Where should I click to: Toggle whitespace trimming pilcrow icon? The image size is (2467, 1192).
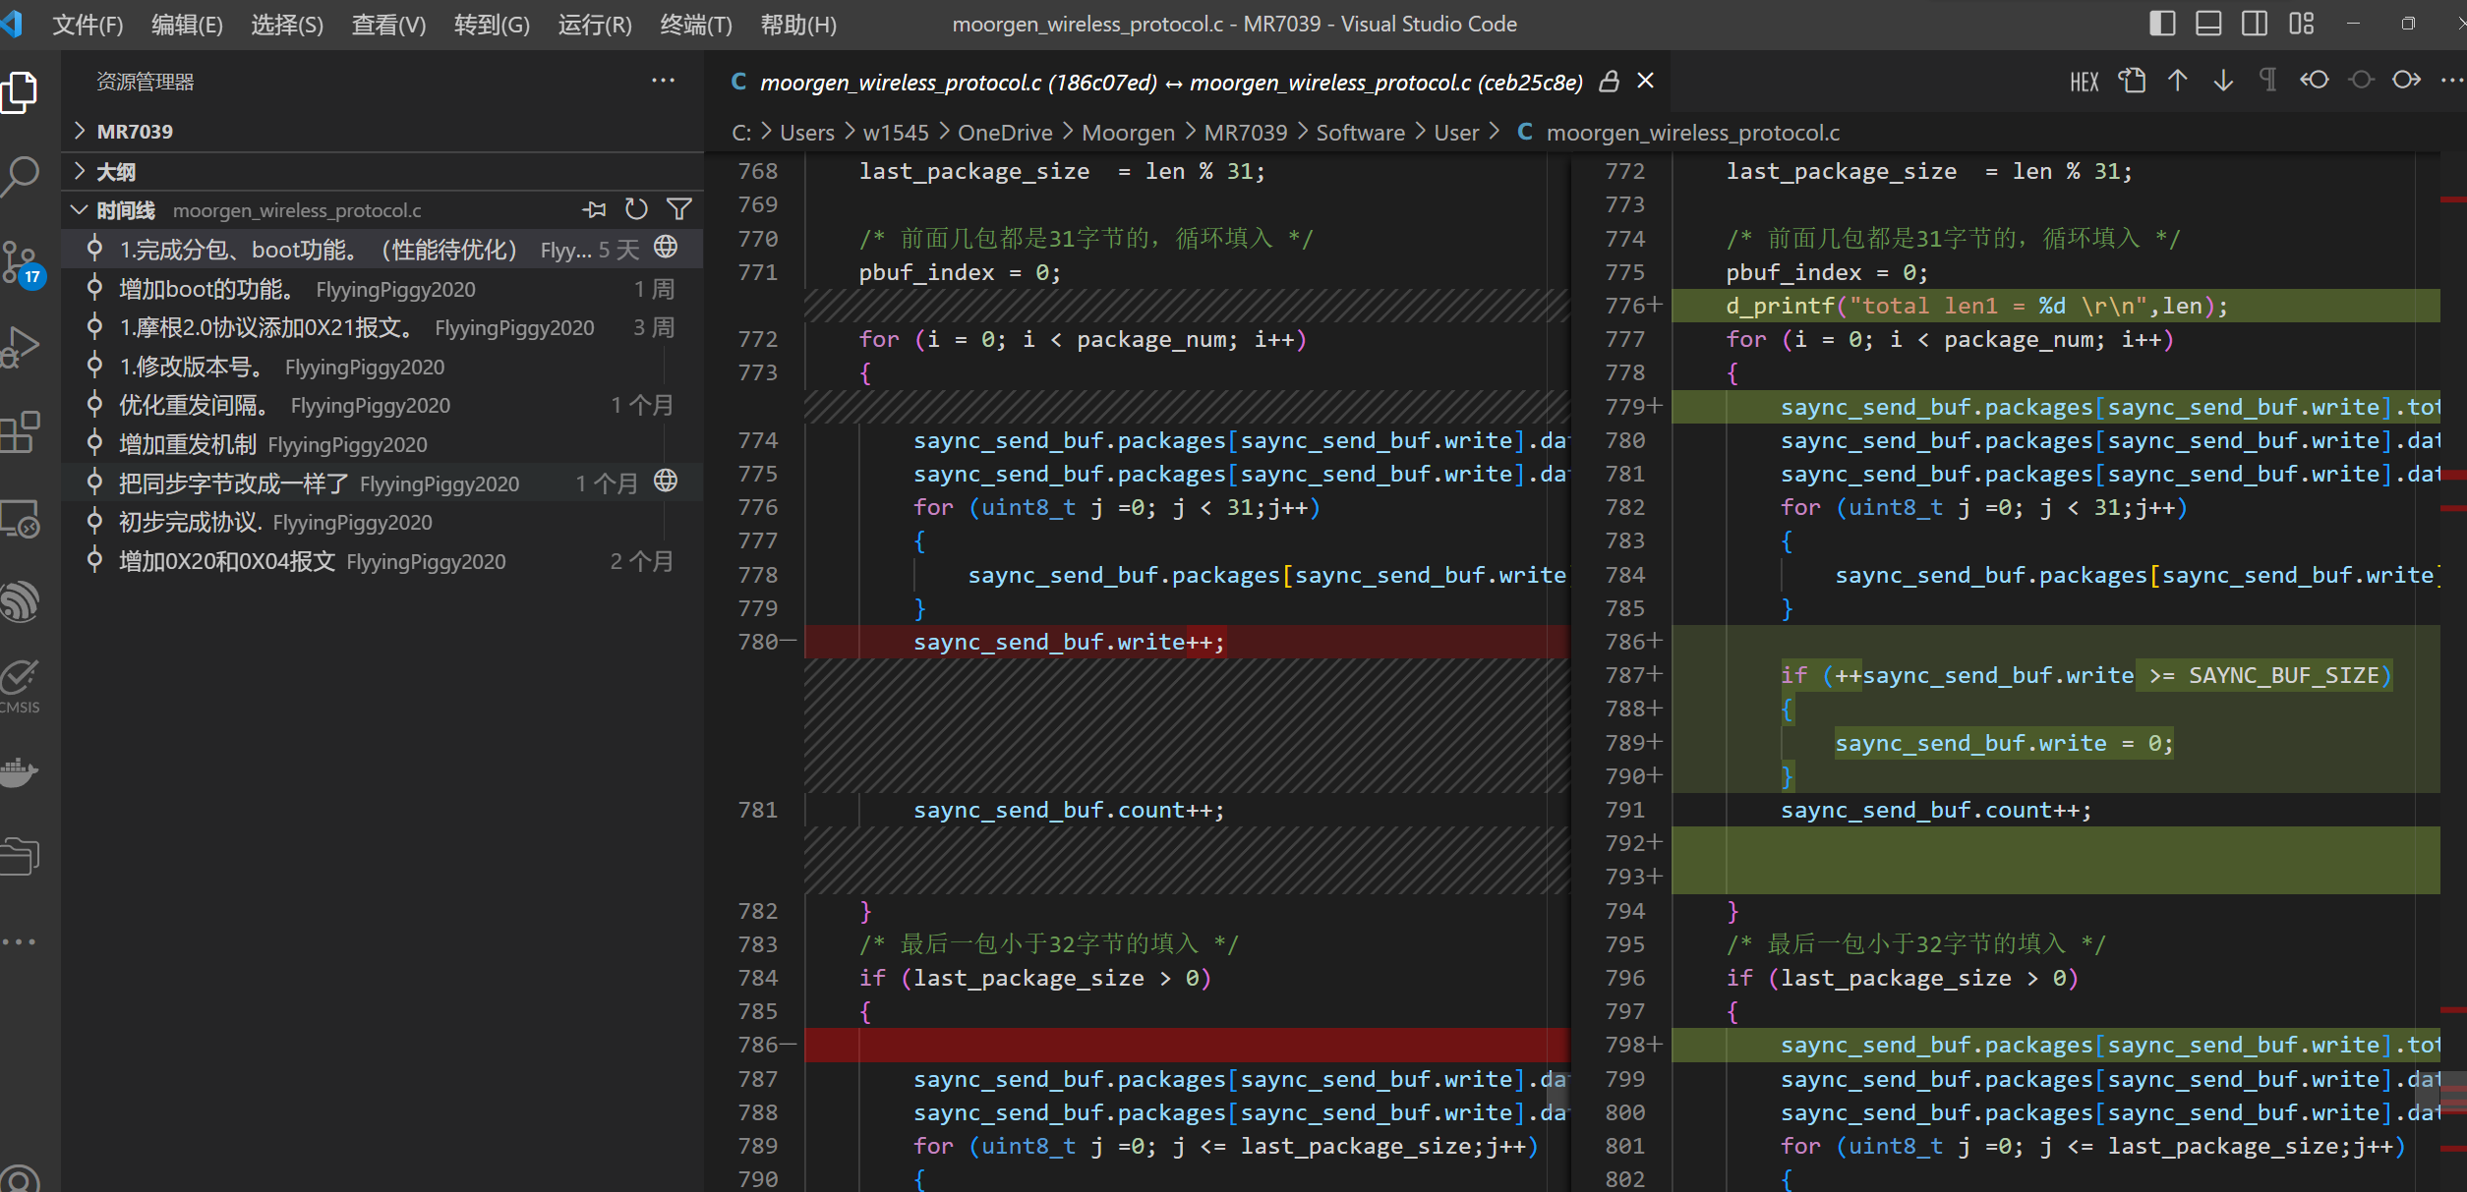tap(2267, 81)
